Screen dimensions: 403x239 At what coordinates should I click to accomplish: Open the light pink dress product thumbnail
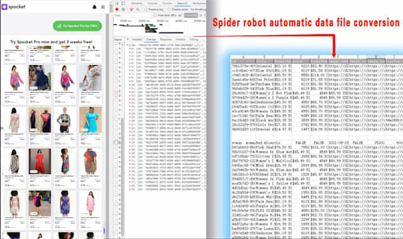[91, 203]
